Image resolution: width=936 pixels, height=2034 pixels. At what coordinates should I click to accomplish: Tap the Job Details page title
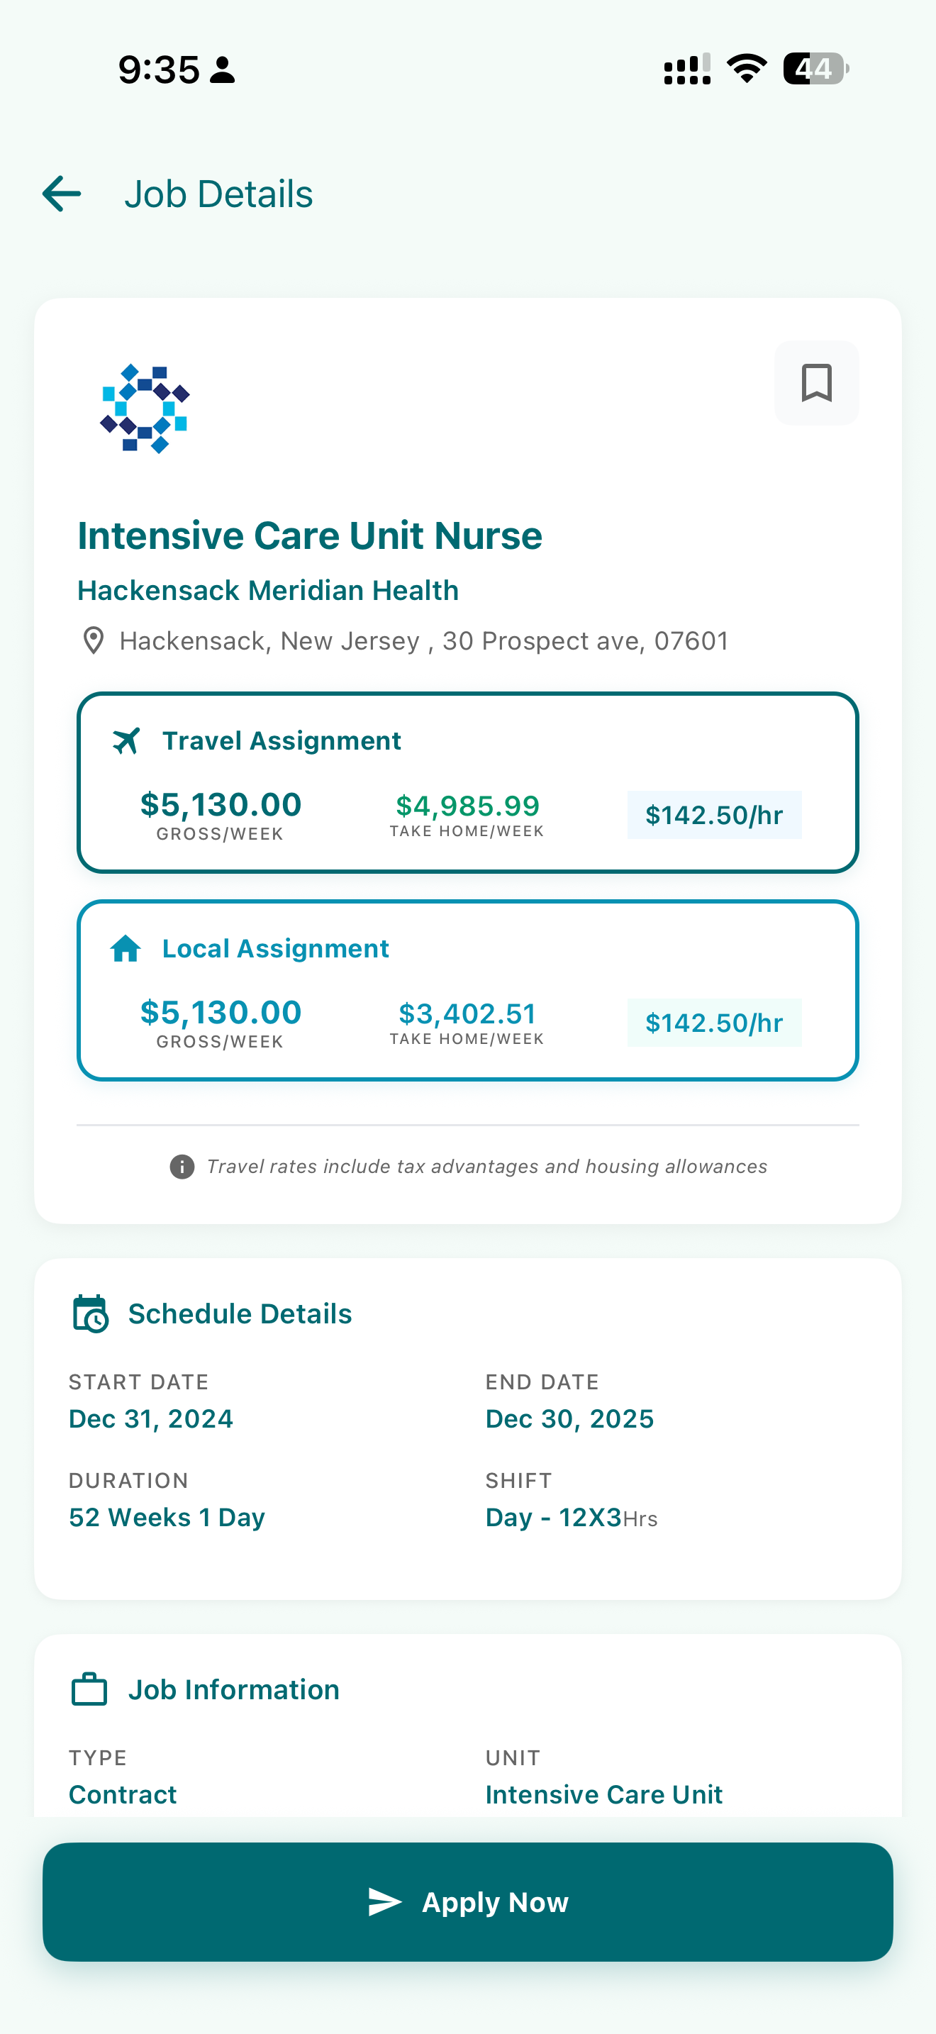point(218,194)
